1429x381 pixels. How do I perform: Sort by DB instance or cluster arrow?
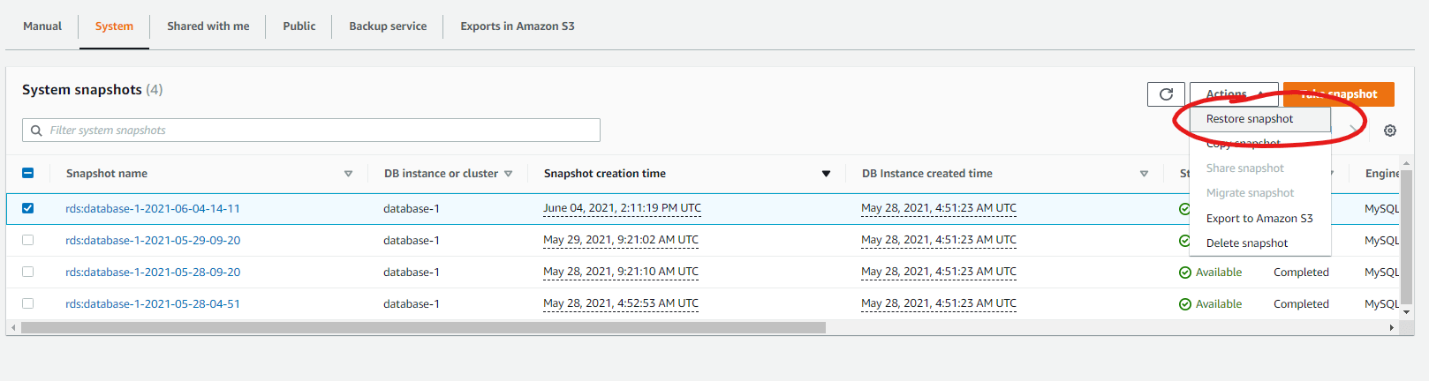coord(509,174)
